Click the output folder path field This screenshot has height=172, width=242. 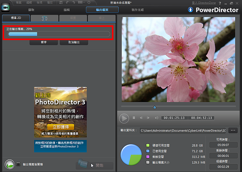click(x=183, y=130)
